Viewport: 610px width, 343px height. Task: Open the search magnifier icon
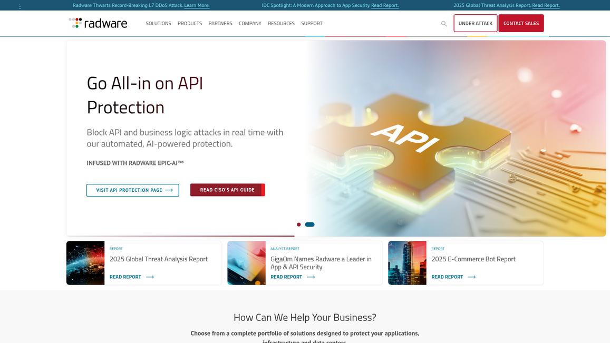[x=443, y=24]
